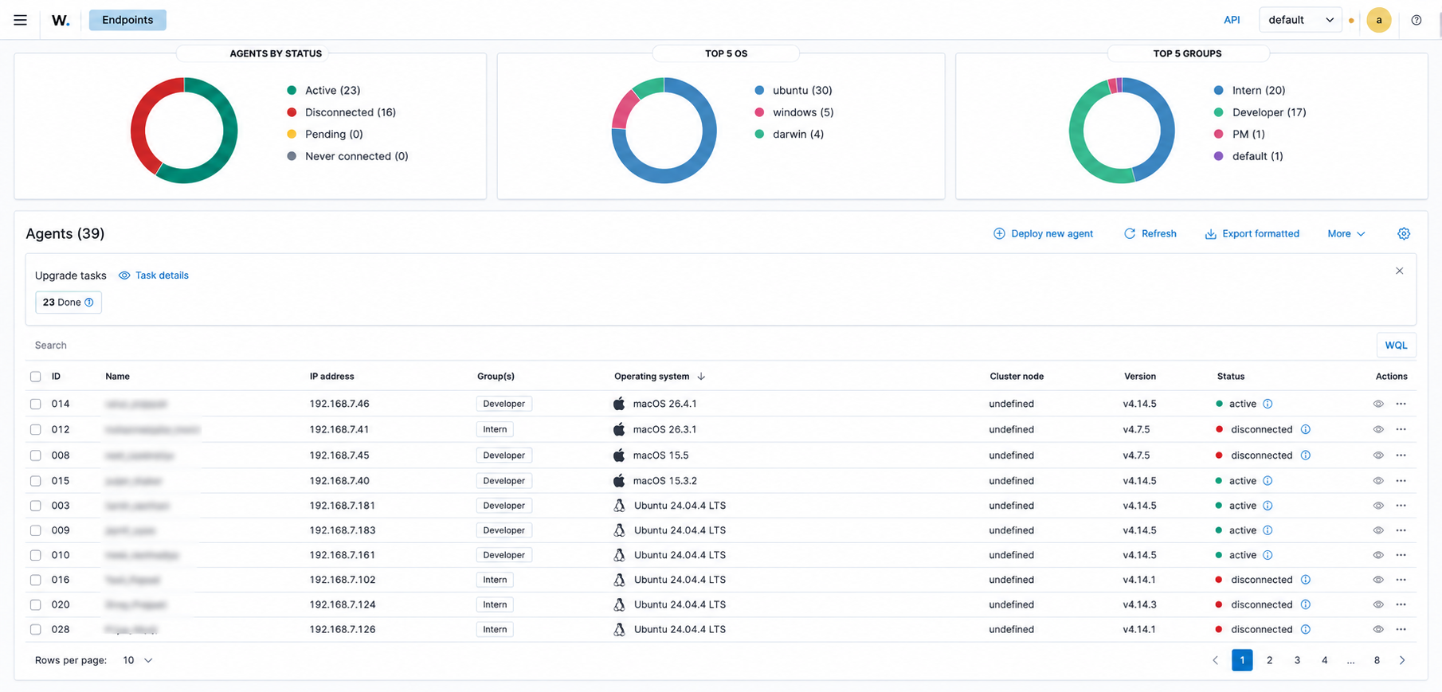
Task: Open the user avatar 'a' menu
Action: [x=1378, y=20]
